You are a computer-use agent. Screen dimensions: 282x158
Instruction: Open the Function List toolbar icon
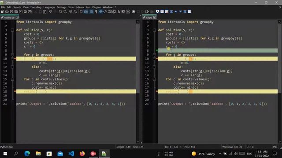pyautogui.click(x=119, y=12)
